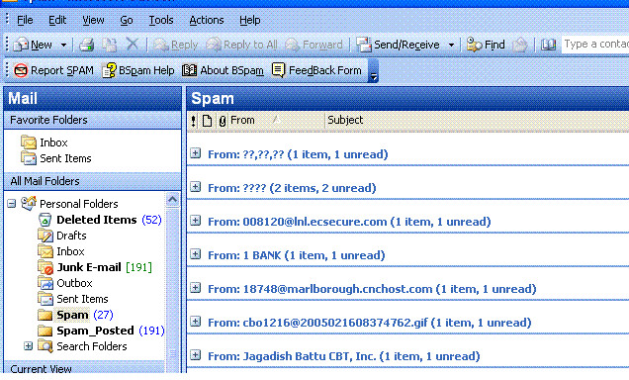Click the folder list scroll-up arrow

coord(173,200)
